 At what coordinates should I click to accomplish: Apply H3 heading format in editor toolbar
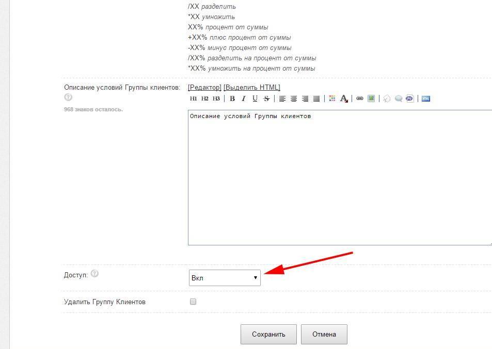216,98
